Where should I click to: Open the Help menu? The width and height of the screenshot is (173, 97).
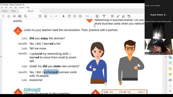point(28,7)
